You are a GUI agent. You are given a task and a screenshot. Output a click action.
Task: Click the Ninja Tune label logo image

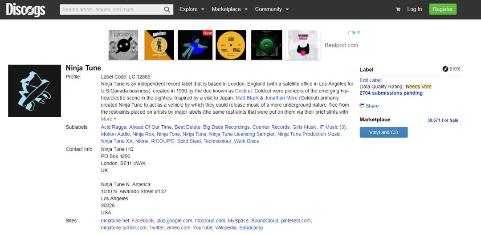34,91
